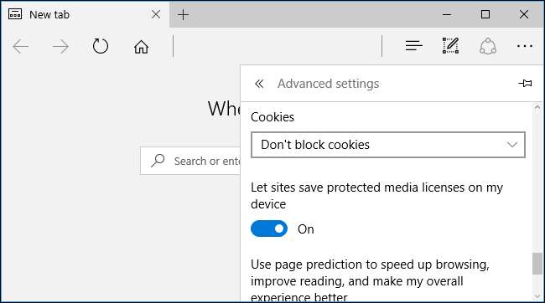This screenshot has width=545, height=303.
Task: Click the Forward navigation arrow
Action: pos(60,47)
